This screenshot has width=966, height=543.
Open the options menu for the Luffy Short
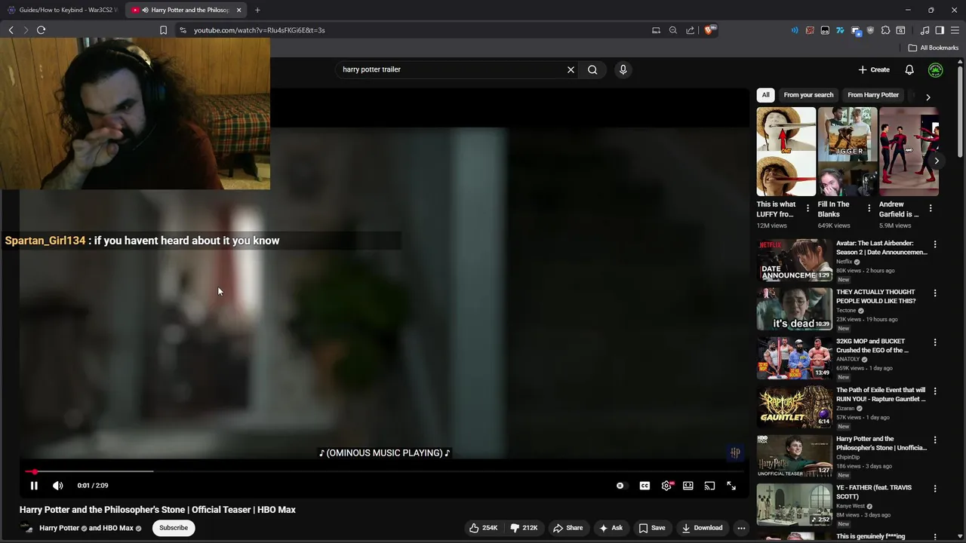point(808,208)
